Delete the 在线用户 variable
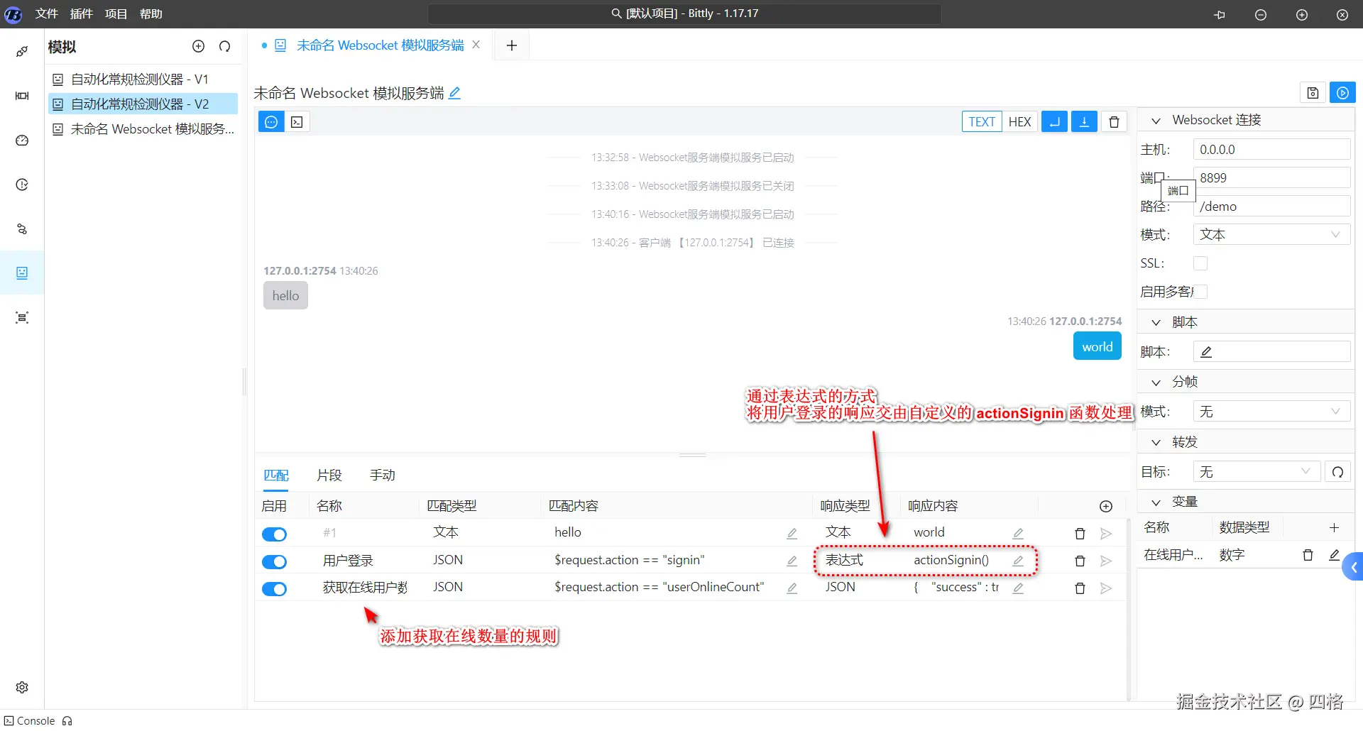Image resolution: width=1363 pixels, height=731 pixels. click(x=1308, y=555)
